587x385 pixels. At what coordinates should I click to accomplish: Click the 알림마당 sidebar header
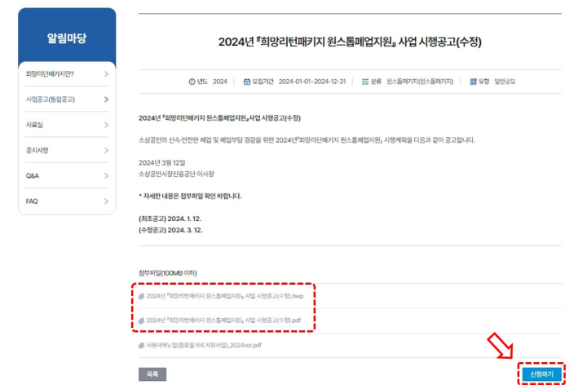tap(67, 38)
